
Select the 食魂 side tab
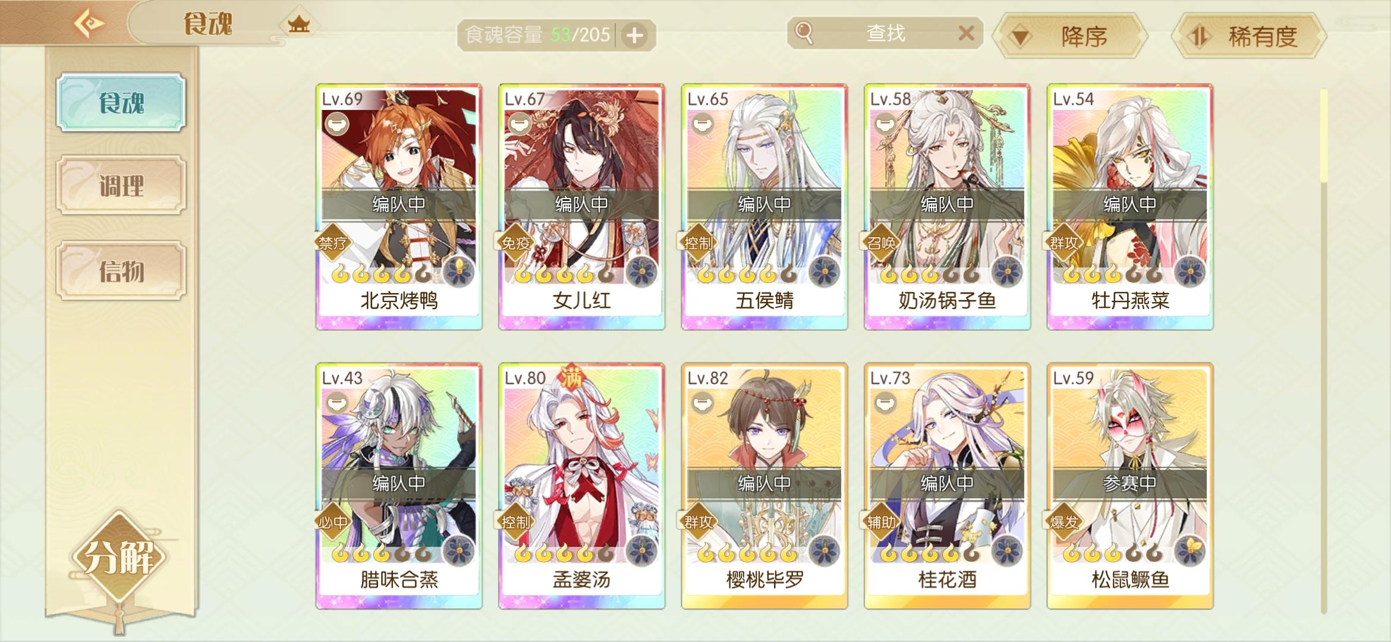click(121, 103)
